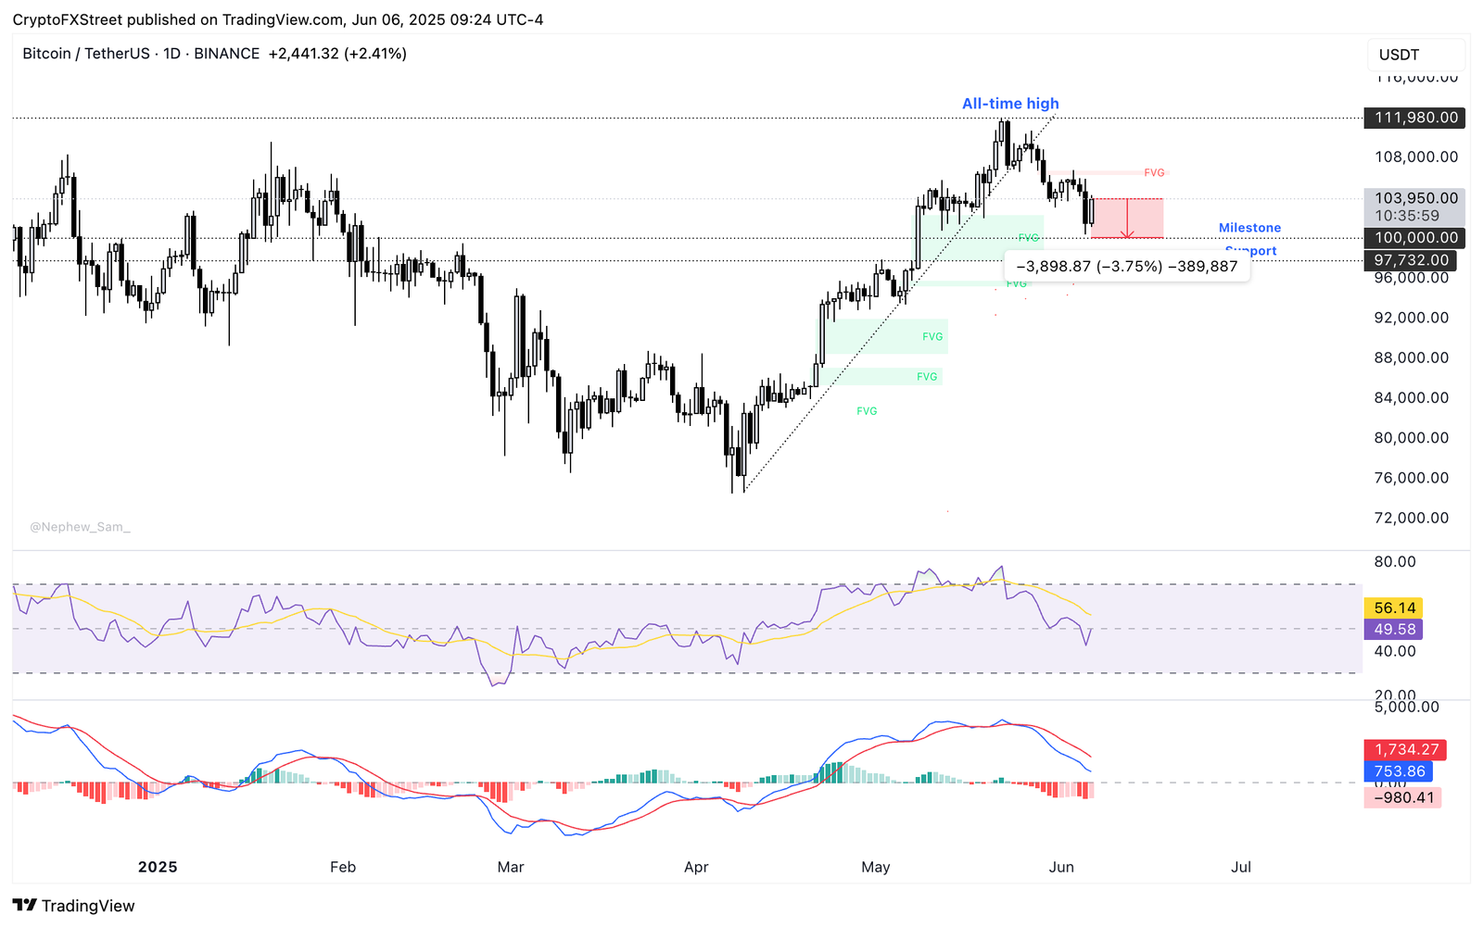Click the 72,000.00 price axis label
Screen dimensions: 1483x927
pos(1412,519)
